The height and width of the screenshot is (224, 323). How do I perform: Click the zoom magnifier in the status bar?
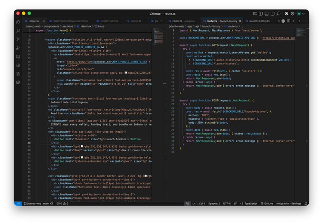coord(188,204)
